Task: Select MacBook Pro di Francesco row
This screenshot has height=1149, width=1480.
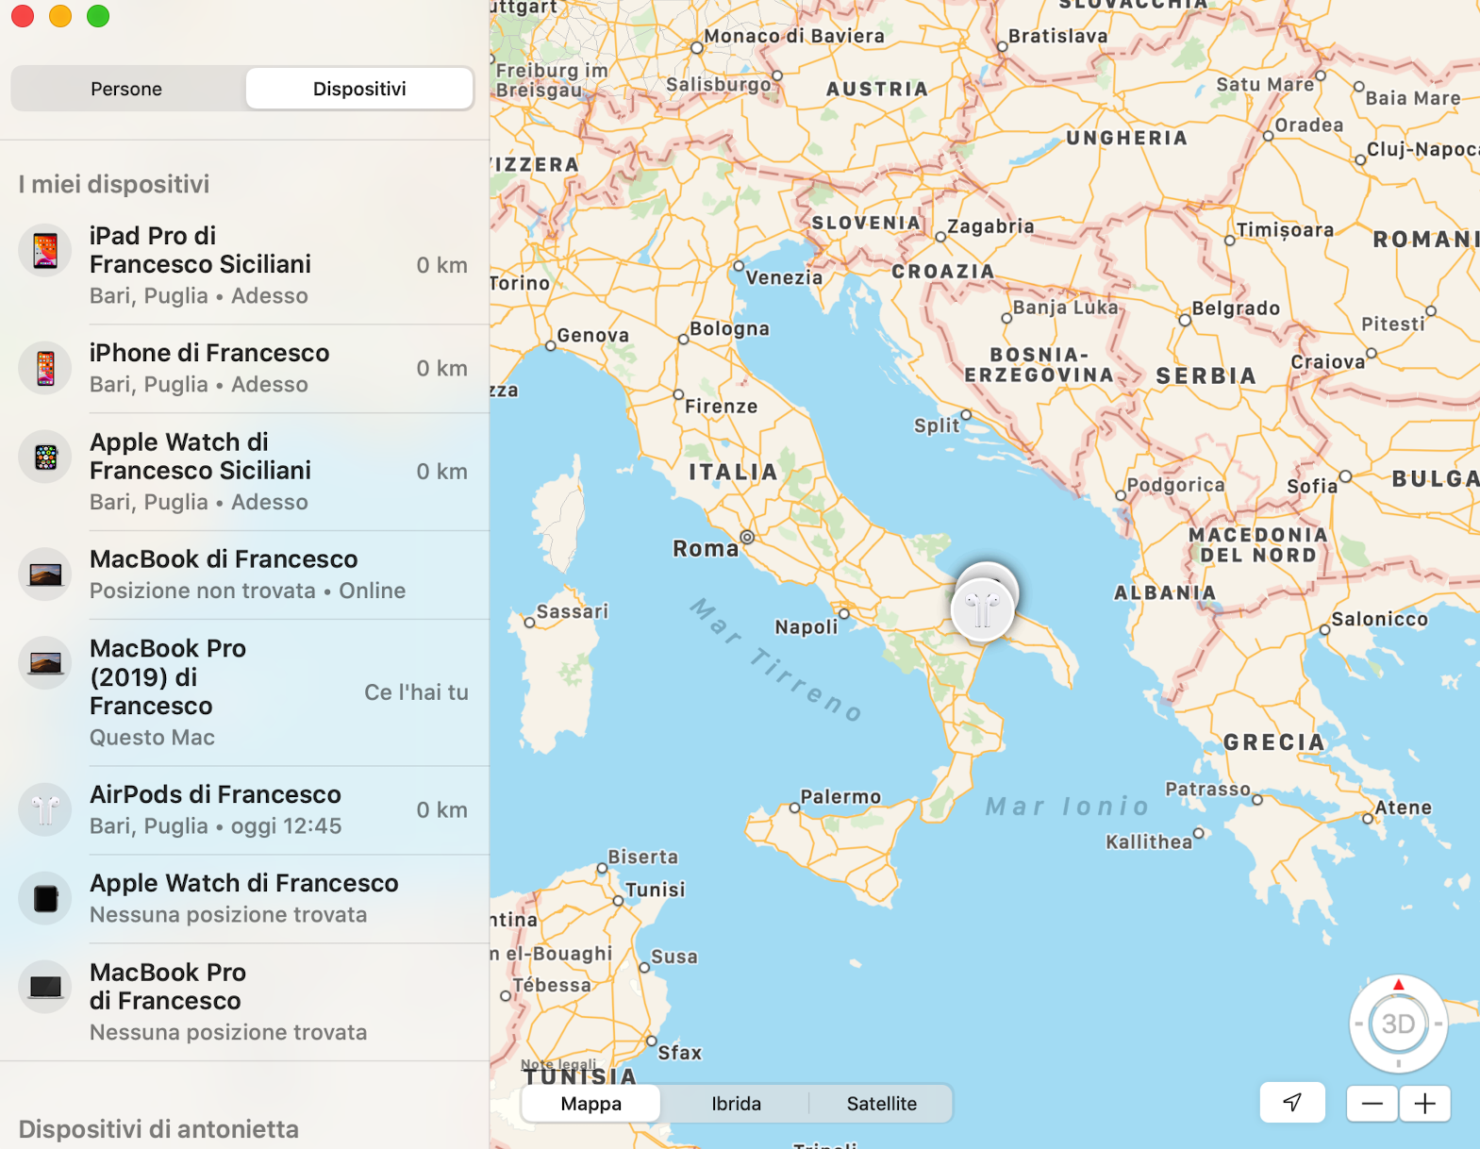Action: 244,1002
